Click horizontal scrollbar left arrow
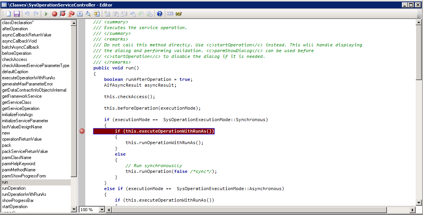This screenshot has height=215, width=423. tap(109, 210)
